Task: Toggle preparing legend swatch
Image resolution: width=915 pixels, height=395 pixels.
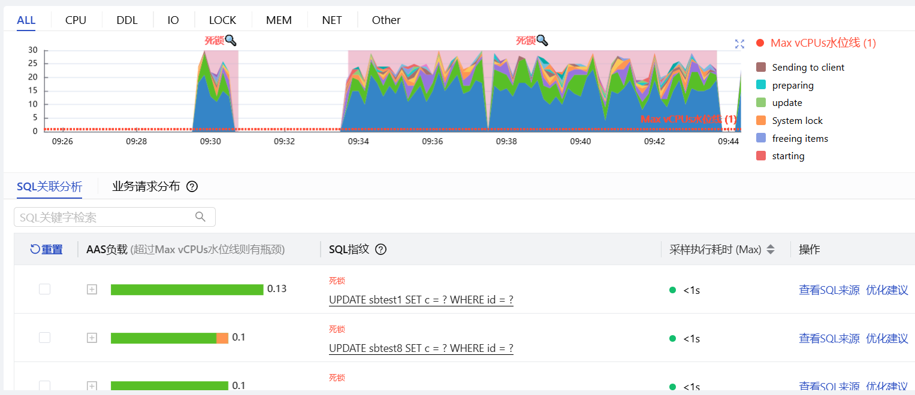Action: tap(761, 85)
